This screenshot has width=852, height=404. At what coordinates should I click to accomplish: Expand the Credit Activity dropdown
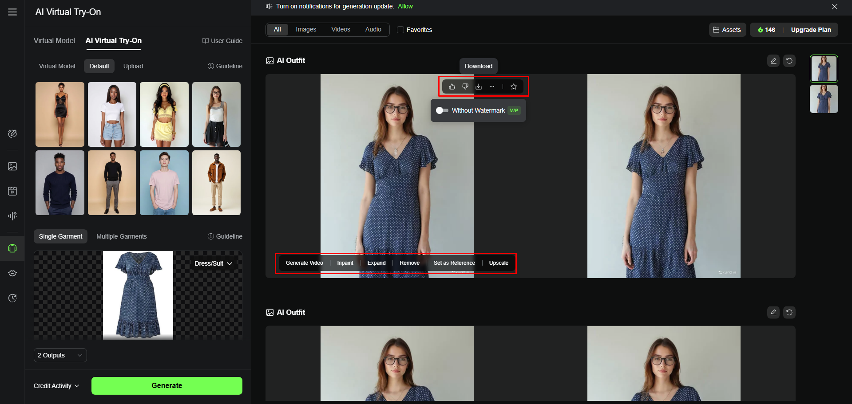tap(56, 386)
